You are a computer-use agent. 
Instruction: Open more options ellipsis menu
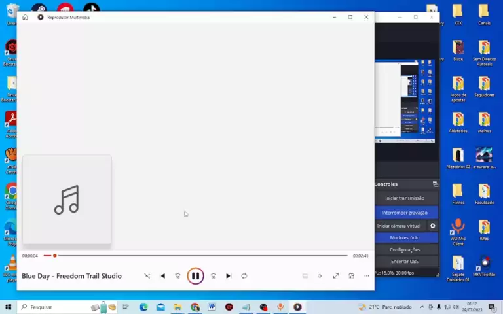coord(367,276)
